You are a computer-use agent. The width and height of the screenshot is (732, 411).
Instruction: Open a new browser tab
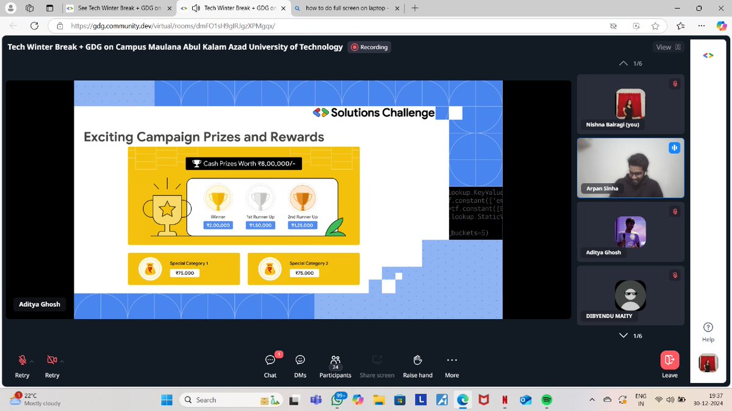415,9
